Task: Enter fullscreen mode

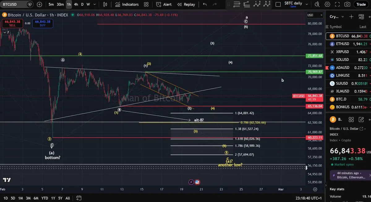Action: click(337, 4)
